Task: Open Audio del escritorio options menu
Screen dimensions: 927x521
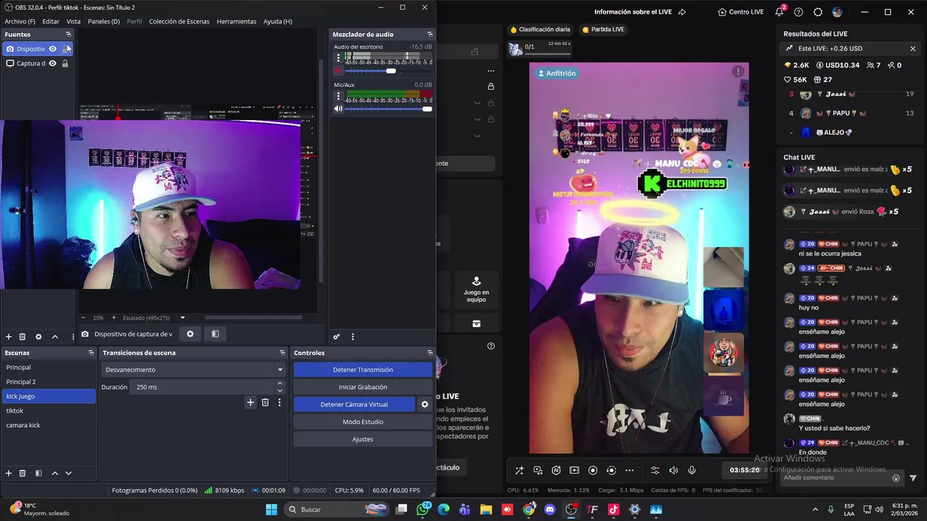Action: pyautogui.click(x=338, y=58)
